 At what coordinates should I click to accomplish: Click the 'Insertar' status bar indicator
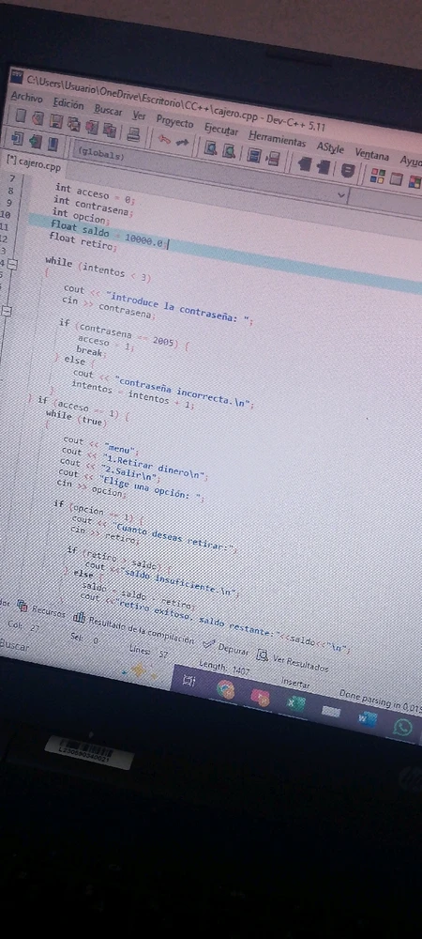295,683
